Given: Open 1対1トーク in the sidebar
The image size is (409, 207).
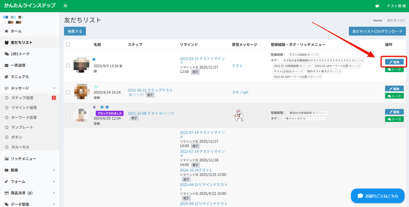Looking at the screenshot, I should pyautogui.click(x=20, y=54).
